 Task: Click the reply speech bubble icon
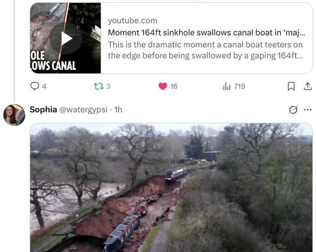point(35,86)
